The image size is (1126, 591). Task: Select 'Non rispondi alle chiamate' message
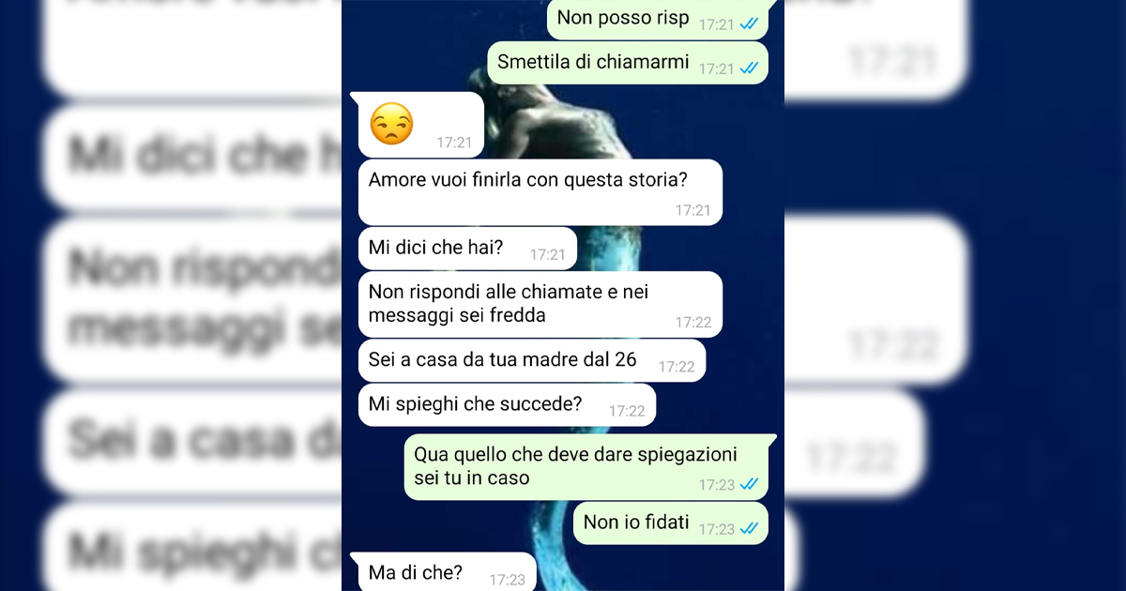pyautogui.click(x=540, y=304)
